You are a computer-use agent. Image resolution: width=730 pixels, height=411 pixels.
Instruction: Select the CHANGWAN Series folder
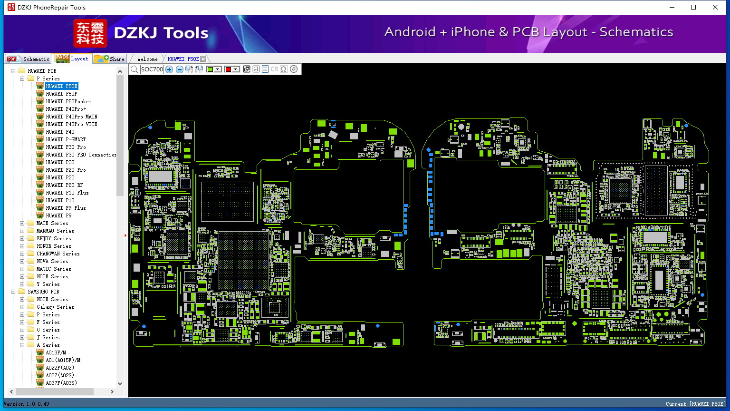[58, 254]
